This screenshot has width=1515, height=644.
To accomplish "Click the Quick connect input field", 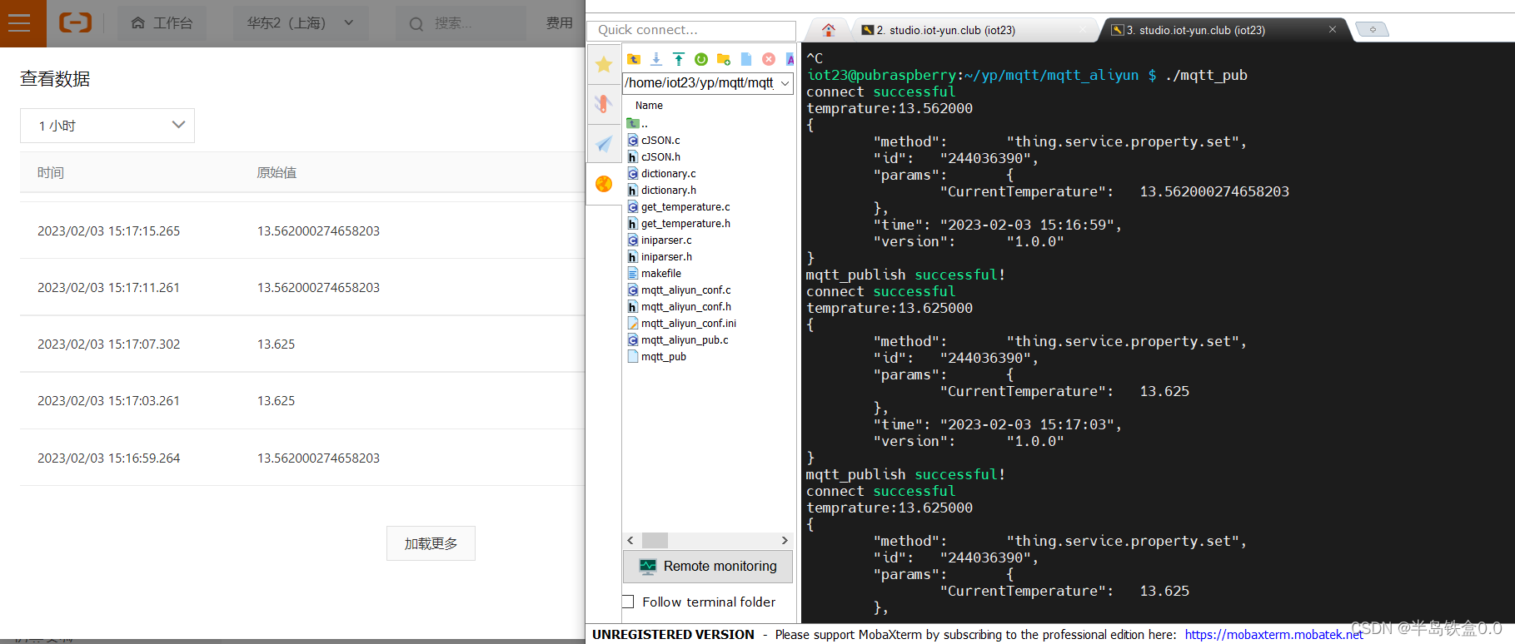I will (x=691, y=30).
